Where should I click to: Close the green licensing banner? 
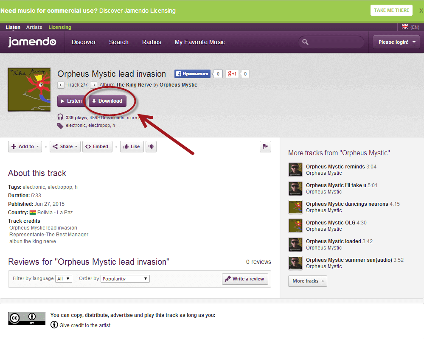pyautogui.click(x=421, y=11)
